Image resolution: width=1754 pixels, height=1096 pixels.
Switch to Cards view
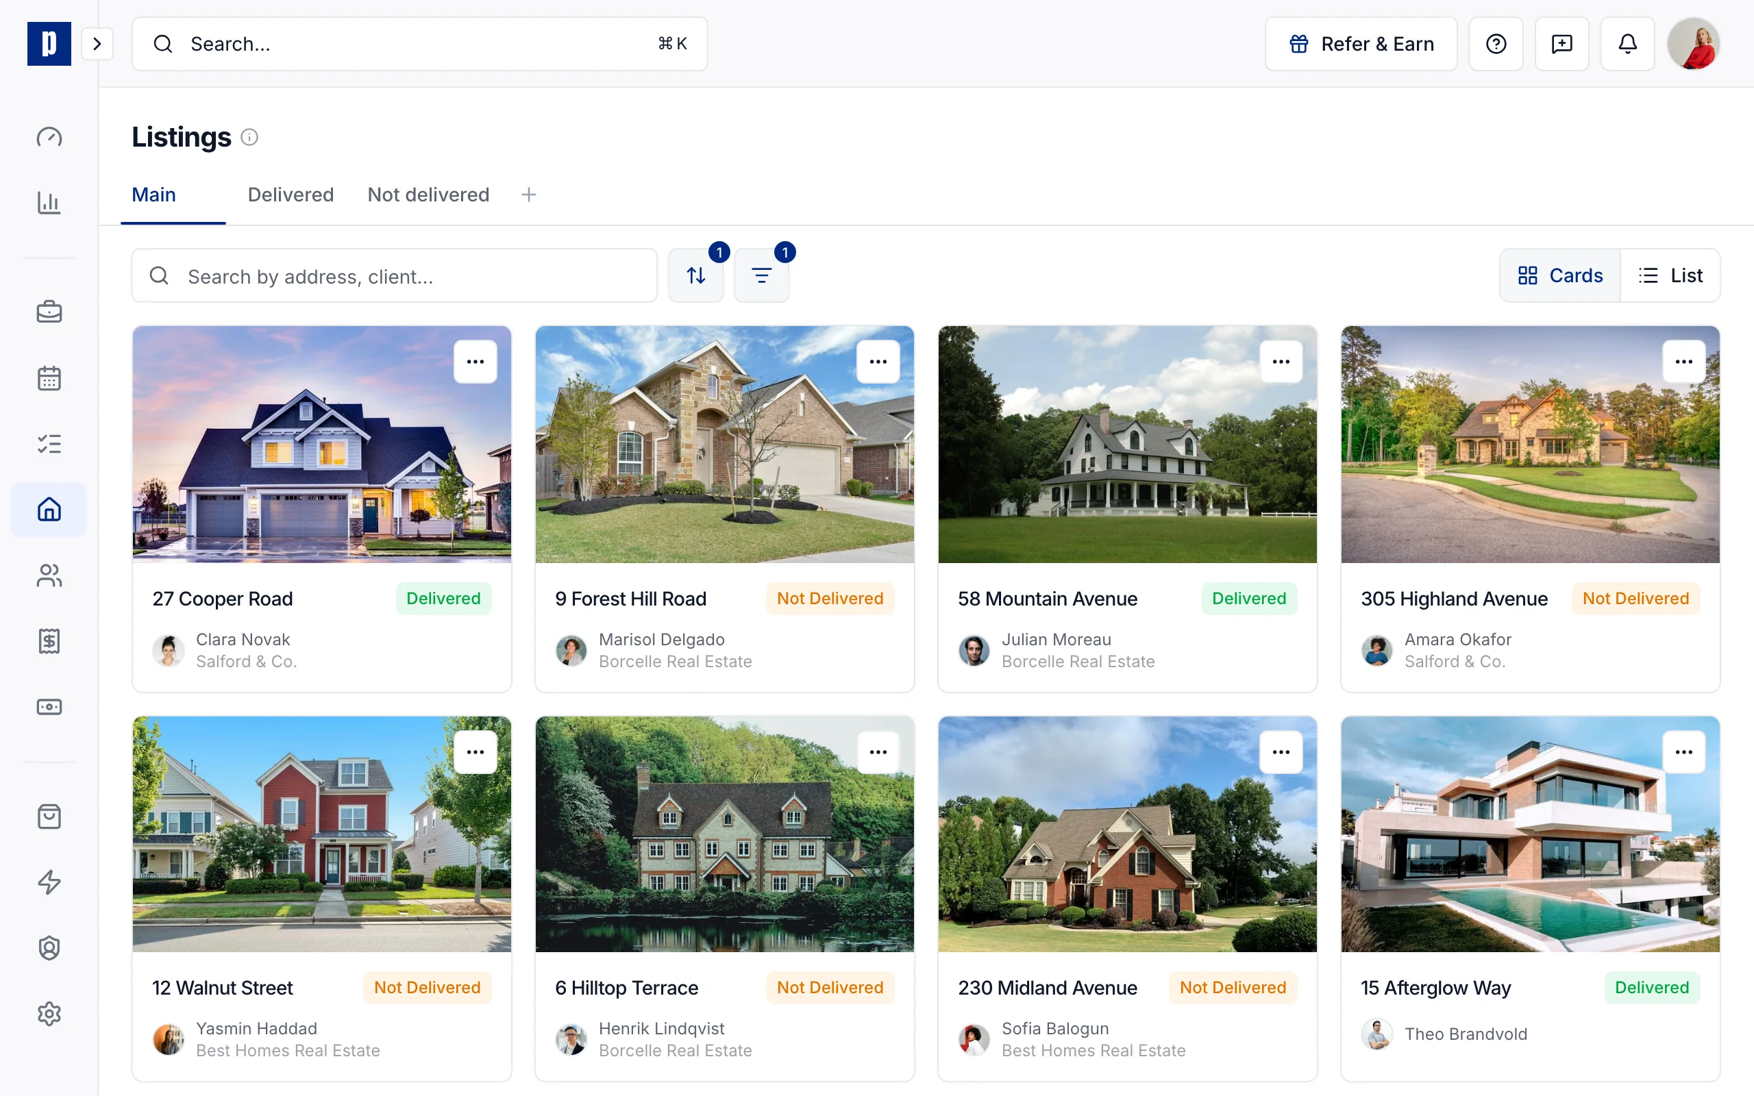click(1559, 275)
